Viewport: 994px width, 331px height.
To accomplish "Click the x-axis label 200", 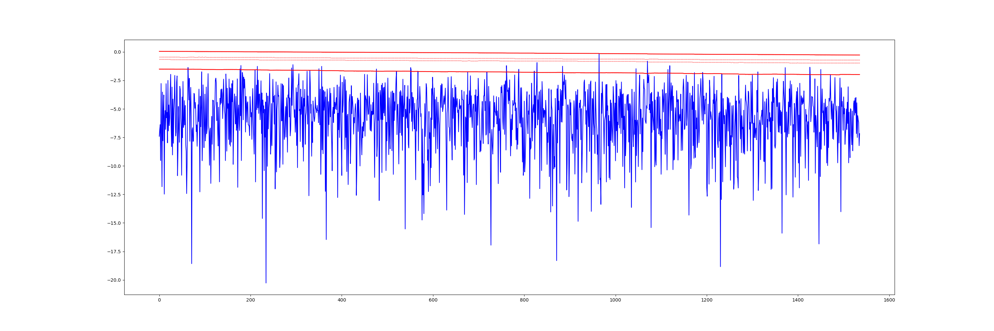I will point(250,300).
